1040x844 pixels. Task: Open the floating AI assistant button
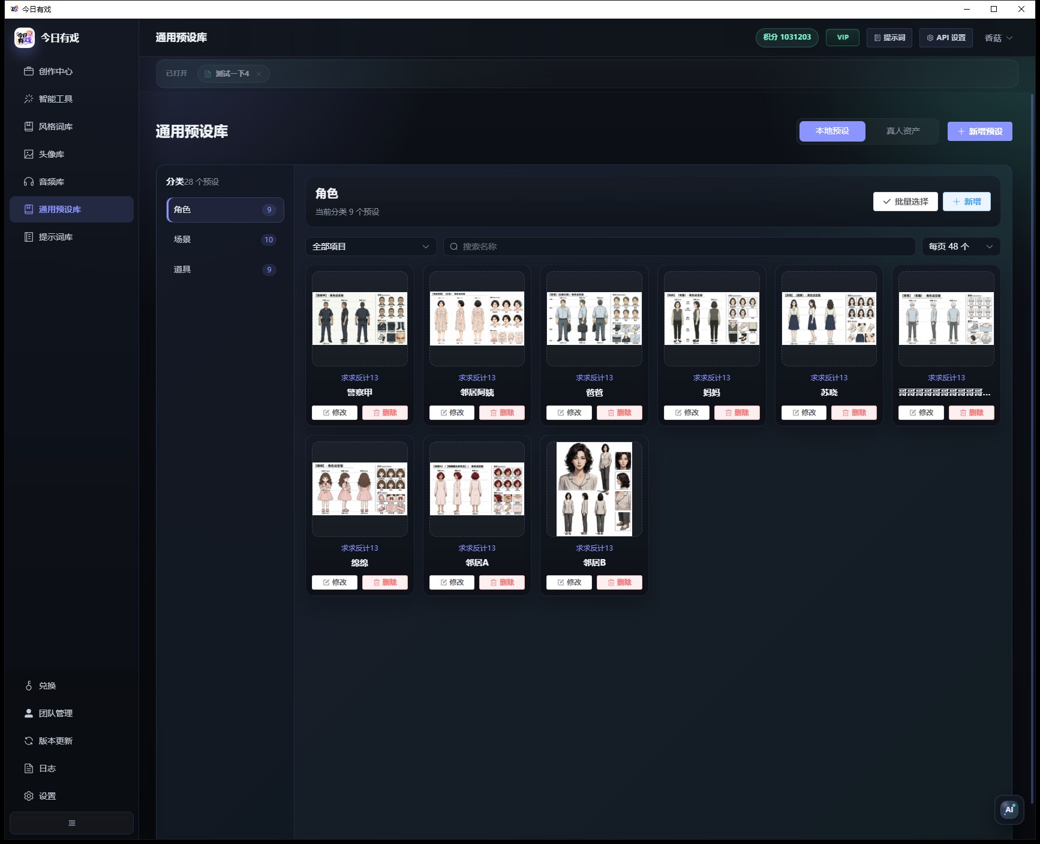(1009, 809)
